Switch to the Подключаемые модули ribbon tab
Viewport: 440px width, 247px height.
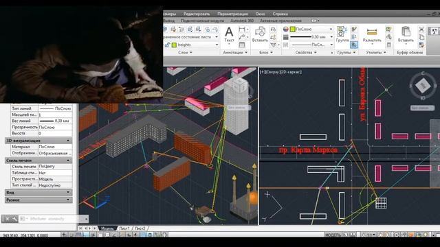[x=202, y=21]
